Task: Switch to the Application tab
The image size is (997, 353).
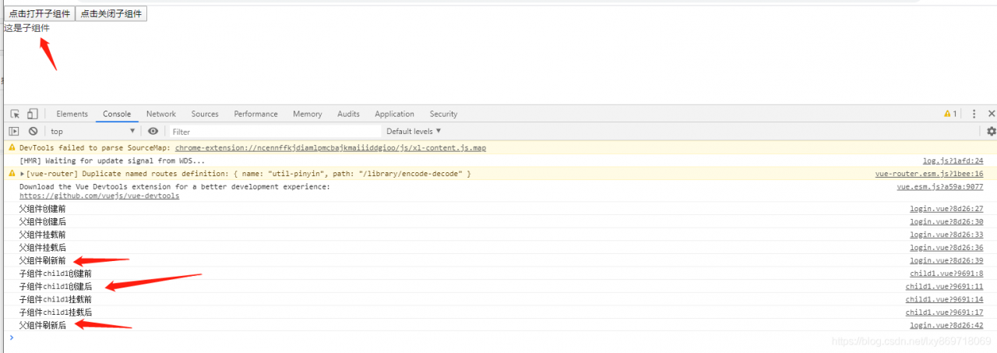Action: (394, 114)
